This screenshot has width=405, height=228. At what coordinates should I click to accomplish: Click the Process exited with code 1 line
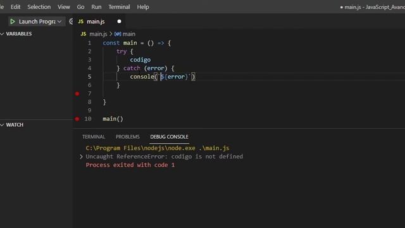click(x=130, y=165)
